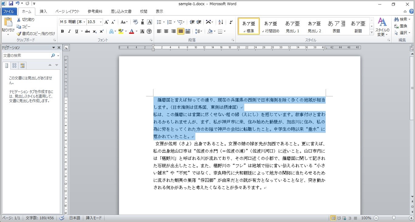Click the Clear Formatting eraser icon
This screenshot has width=415, height=222.
pos(135,22)
